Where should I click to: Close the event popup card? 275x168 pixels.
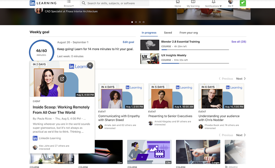[x=90, y=66]
